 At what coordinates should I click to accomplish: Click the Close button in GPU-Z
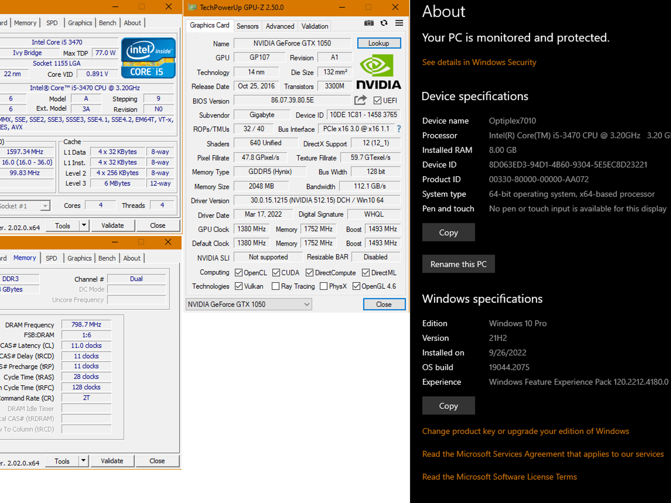384,304
